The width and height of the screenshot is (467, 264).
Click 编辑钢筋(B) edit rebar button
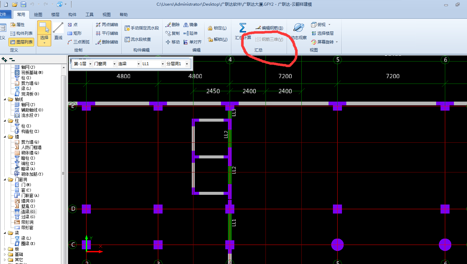[x=269, y=28]
